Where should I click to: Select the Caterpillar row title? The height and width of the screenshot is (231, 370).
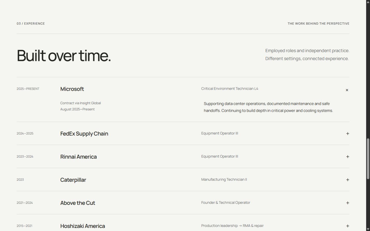pyautogui.click(x=73, y=180)
